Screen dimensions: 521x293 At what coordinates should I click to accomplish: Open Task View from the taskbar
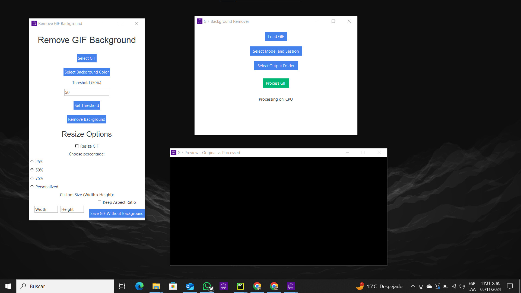pyautogui.click(x=122, y=286)
